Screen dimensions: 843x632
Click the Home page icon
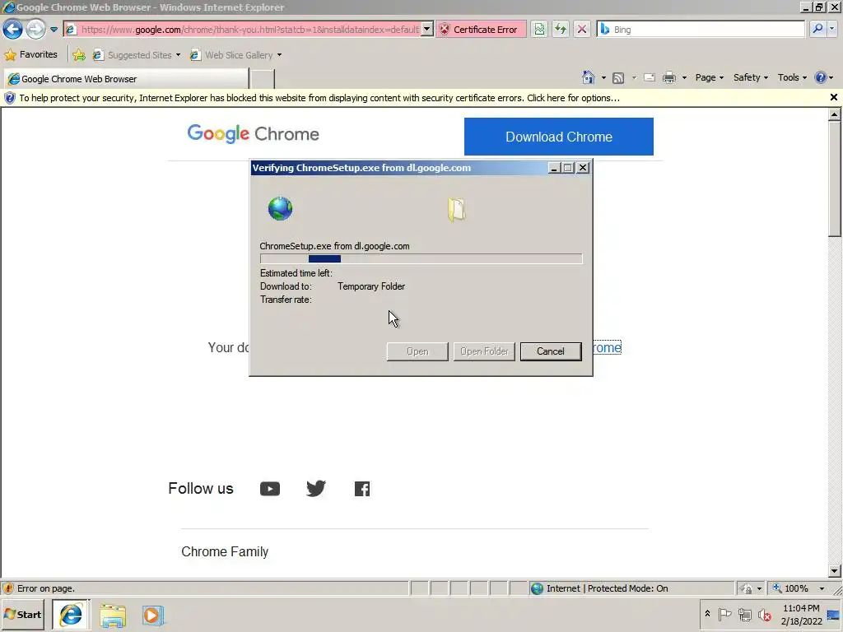588,77
